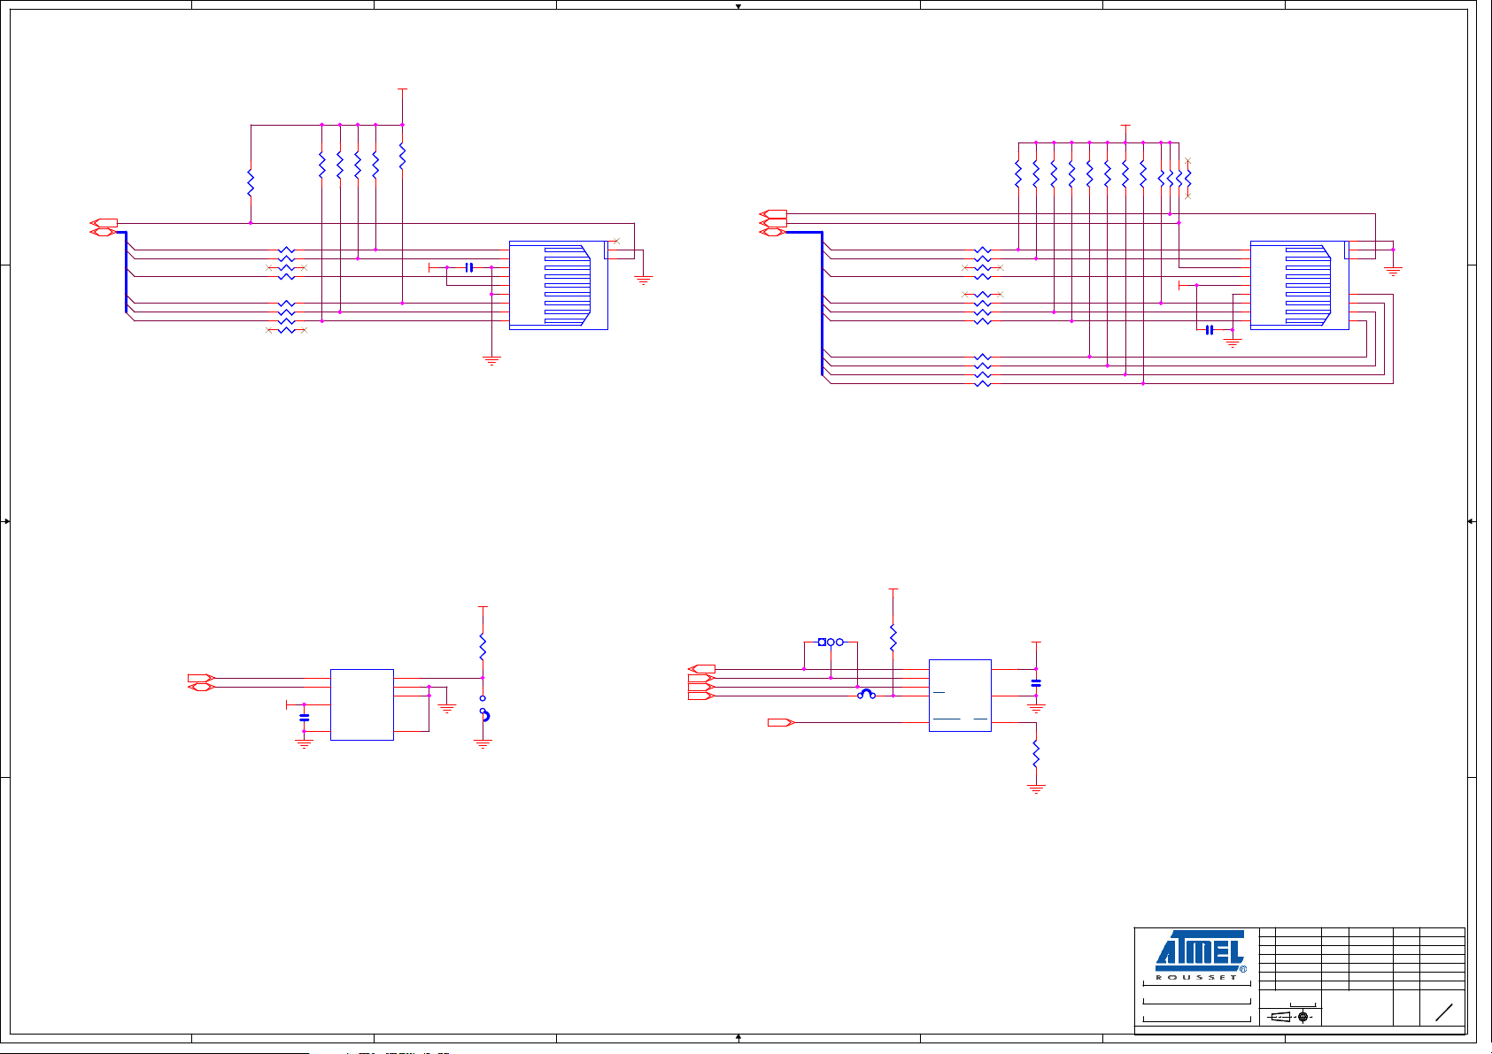1492x1054 pixels.
Task: Select ground symbol right of top-left connector
Action: (644, 280)
